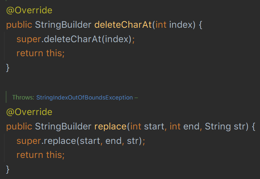Click the public keyword of deleteCharAt method

(x=19, y=25)
